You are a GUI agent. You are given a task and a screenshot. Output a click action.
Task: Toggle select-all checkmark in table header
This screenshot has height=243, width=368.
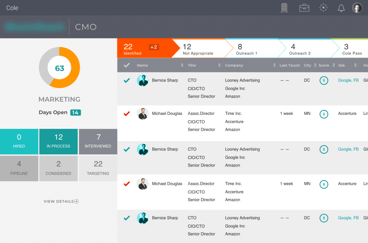(x=127, y=65)
